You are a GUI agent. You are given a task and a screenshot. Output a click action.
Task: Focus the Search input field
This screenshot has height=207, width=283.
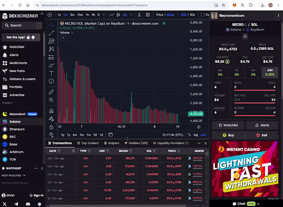[22, 25]
